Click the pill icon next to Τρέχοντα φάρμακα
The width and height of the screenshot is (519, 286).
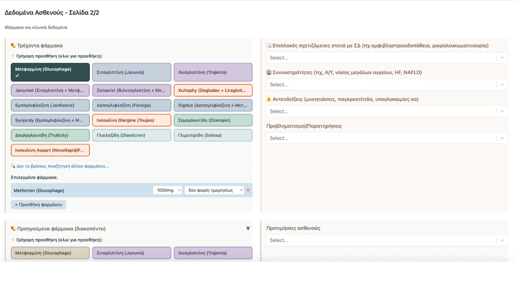click(13, 45)
